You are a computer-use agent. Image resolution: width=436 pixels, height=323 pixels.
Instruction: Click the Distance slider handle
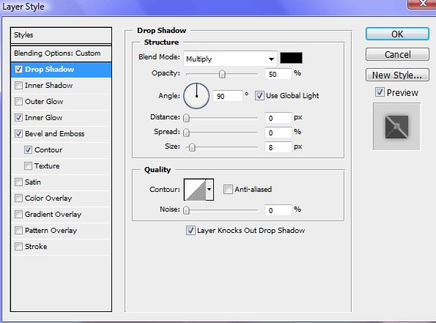pos(186,118)
